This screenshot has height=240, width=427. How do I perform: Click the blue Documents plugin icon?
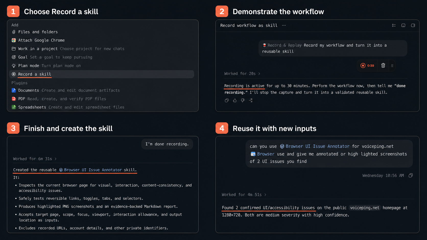[x=14, y=90]
